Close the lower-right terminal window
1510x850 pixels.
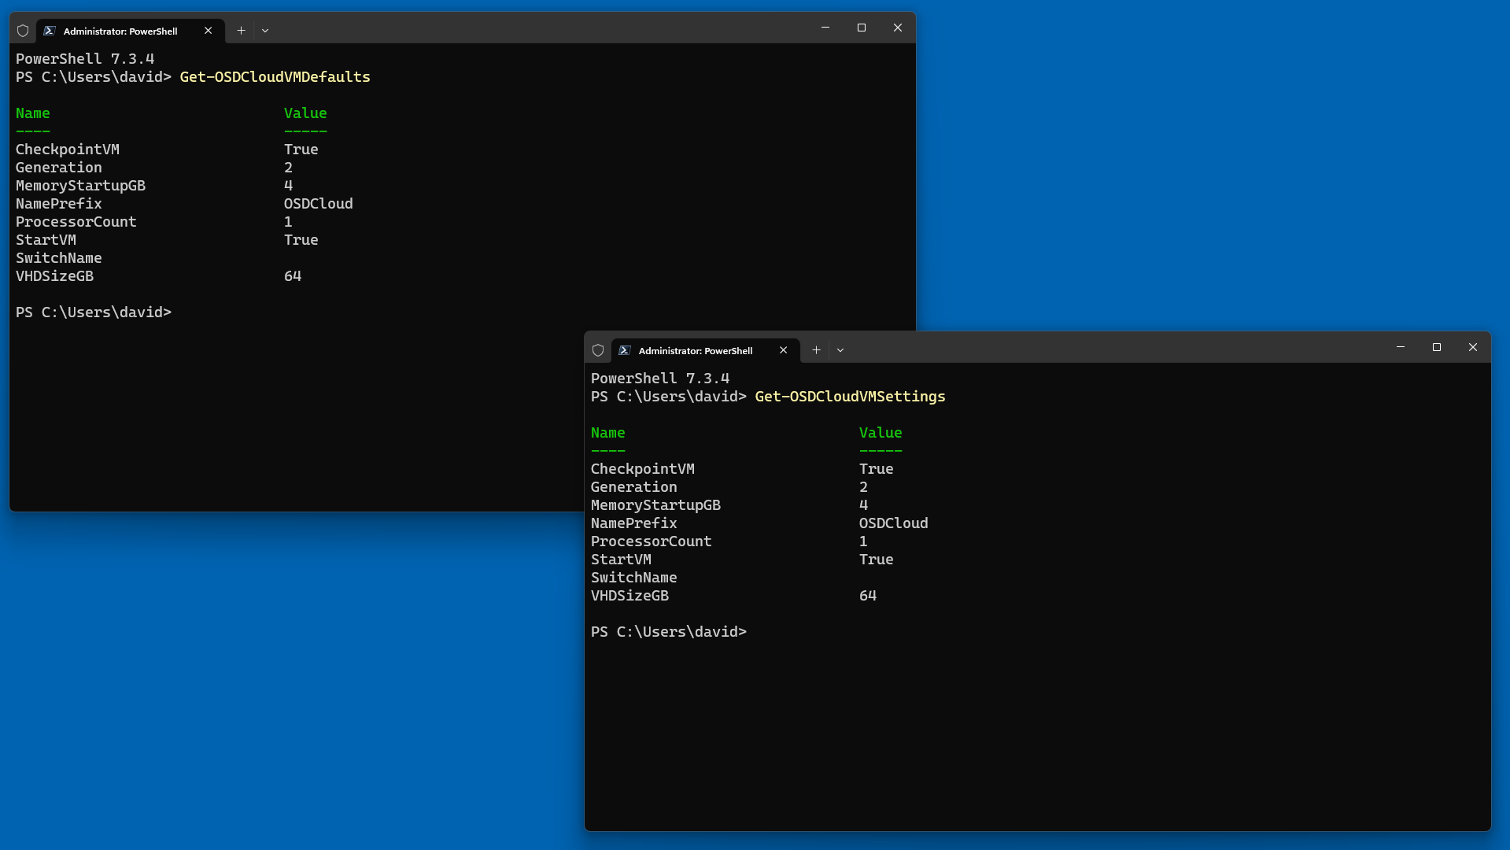click(x=1473, y=347)
